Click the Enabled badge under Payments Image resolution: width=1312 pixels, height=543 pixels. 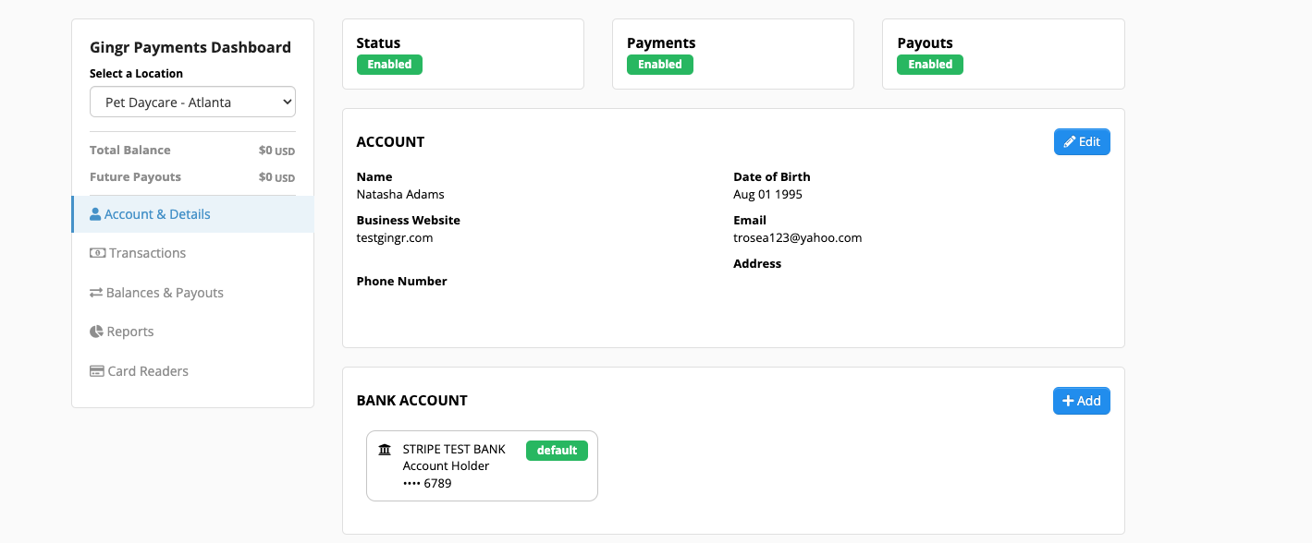tap(659, 65)
